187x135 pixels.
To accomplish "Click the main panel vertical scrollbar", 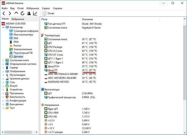I will [x=185, y=62].
